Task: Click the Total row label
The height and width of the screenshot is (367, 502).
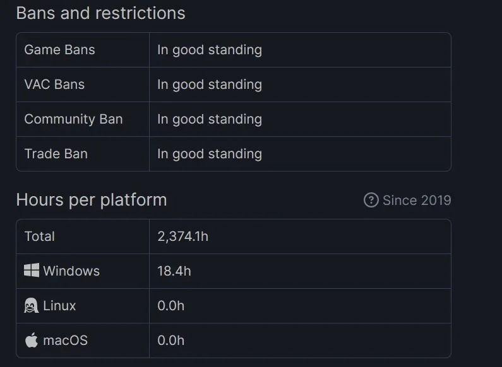Action: pyautogui.click(x=40, y=236)
